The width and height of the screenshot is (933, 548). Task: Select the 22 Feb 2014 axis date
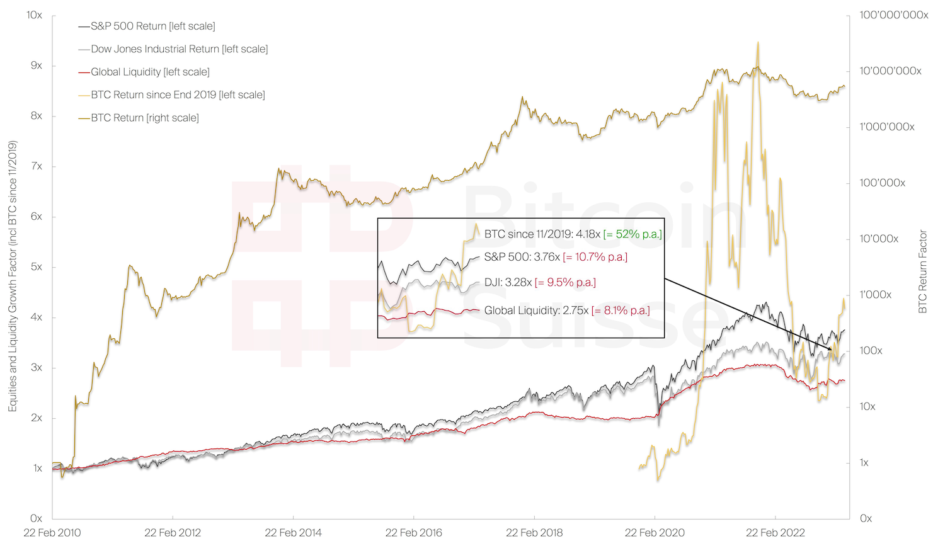pos(293,533)
